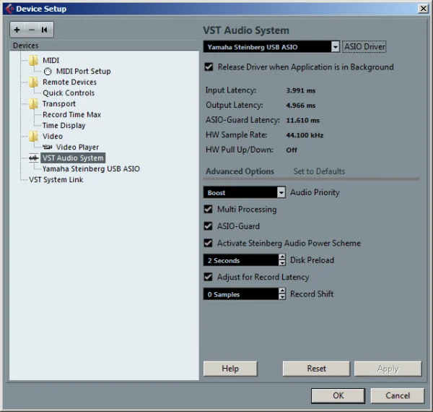
Task: Select VST Audio System tree item
Action: (73, 158)
